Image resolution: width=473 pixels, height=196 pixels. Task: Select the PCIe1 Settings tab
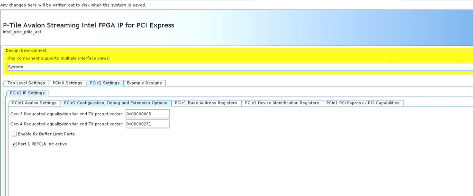tap(105, 83)
